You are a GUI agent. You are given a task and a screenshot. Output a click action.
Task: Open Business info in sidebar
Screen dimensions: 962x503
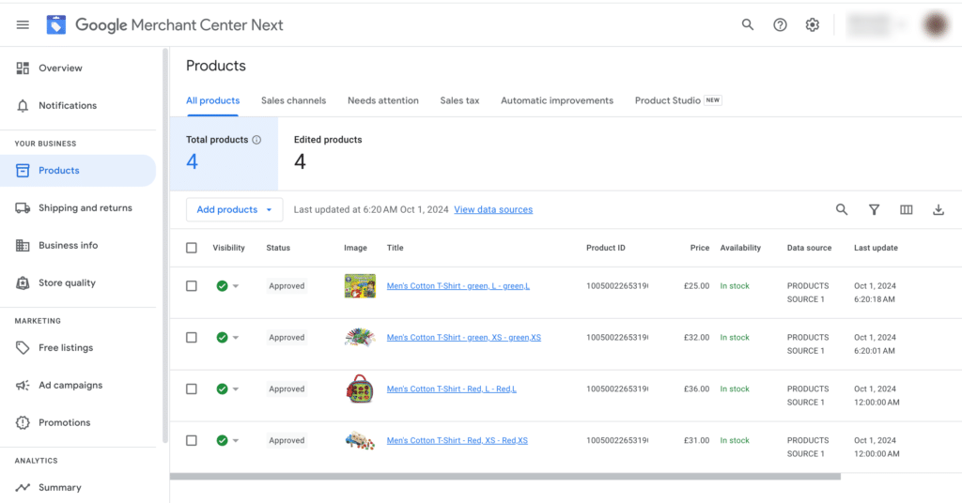[68, 245]
